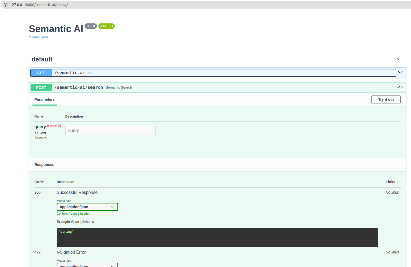Open the application/json media type dropdown
The height and width of the screenshot is (267, 411).
pyautogui.click(x=87, y=207)
